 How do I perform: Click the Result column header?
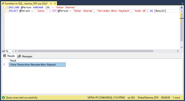(37, 60)
